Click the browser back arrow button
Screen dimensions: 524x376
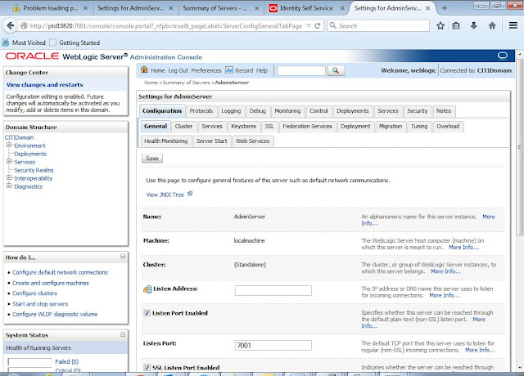point(11,25)
